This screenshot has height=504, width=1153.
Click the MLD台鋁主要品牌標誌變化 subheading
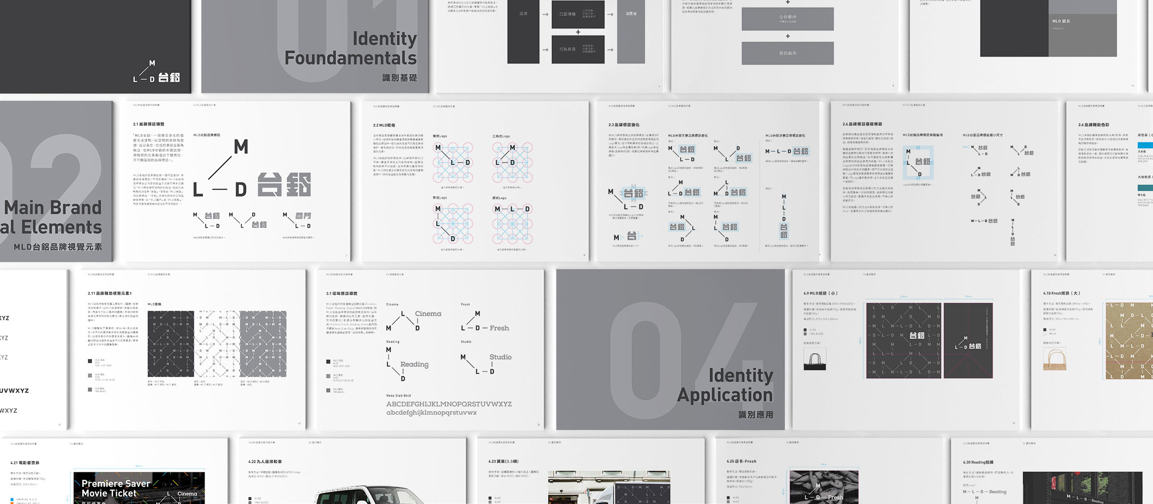click(687, 135)
